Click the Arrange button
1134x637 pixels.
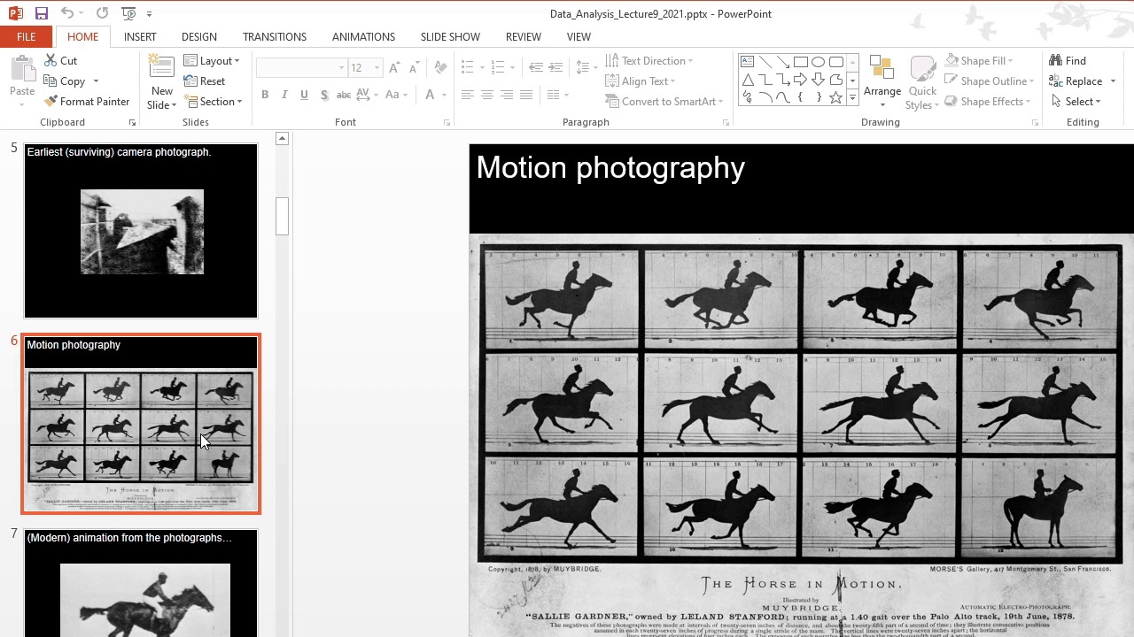pyautogui.click(x=882, y=80)
